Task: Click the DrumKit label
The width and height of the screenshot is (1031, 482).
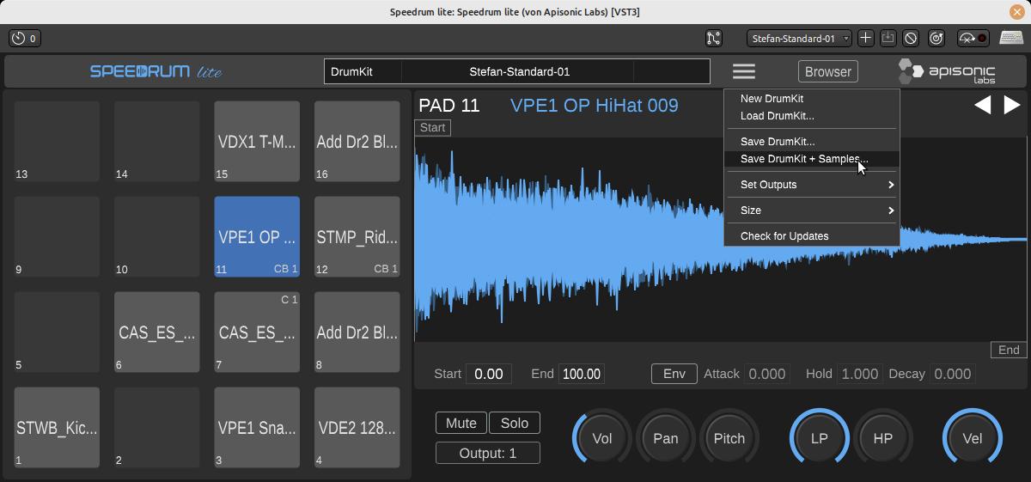Action: pos(351,71)
